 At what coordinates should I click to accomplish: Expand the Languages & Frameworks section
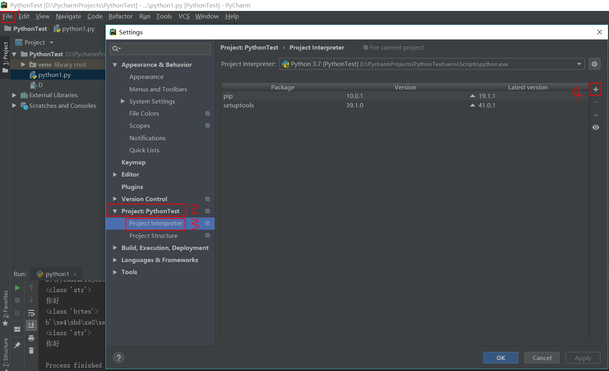(x=115, y=260)
